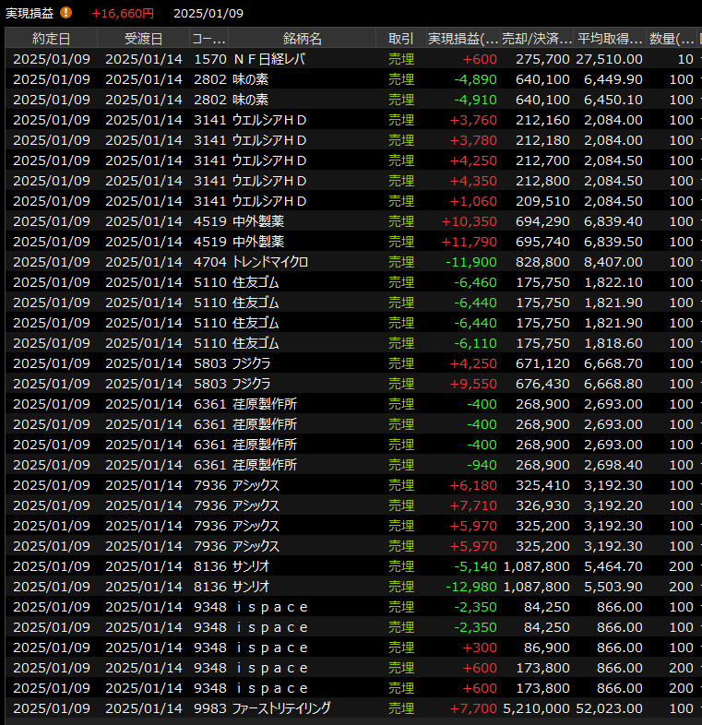The height and width of the screenshot is (725, 702).
Task: Select the トレンドマイクロ row
Action: pyautogui.click(x=269, y=262)
